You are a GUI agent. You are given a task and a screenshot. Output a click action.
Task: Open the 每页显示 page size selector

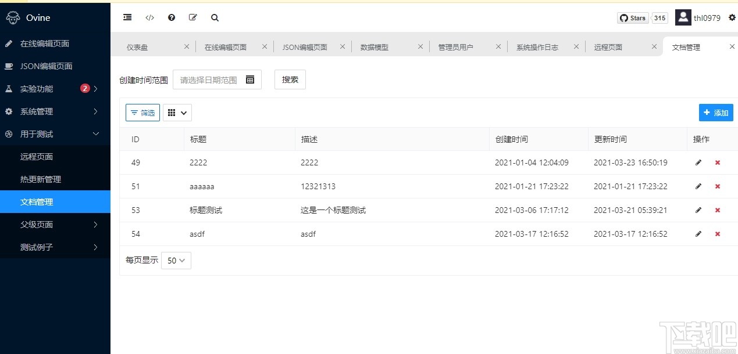(176, 261)
